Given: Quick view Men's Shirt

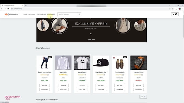Looking at the screenshot, I should click(x=63, y=89).
